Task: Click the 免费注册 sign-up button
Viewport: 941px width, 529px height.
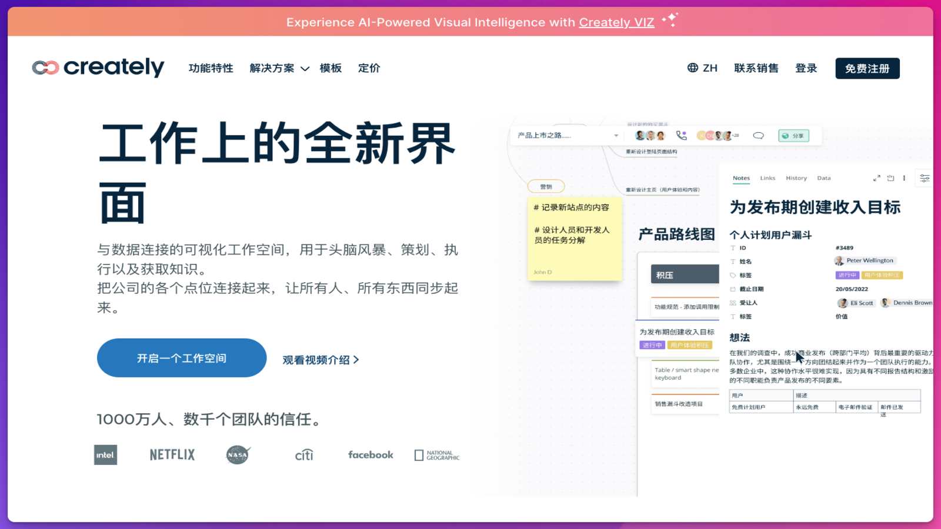Action: (867, 69)
